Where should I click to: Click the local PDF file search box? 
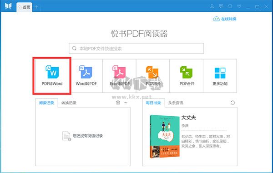click(x=136, y=48)
